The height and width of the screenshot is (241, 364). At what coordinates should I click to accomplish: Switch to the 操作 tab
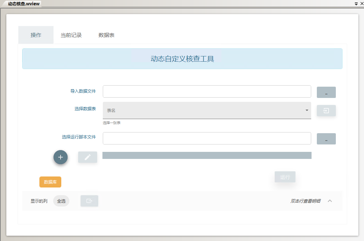[36, 35]
